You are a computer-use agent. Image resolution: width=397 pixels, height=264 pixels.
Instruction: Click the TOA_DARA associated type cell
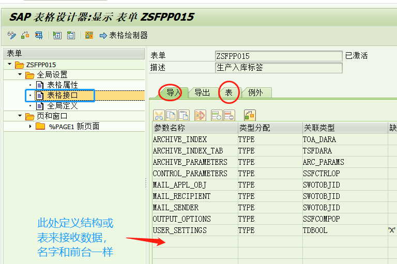(345, 139)
